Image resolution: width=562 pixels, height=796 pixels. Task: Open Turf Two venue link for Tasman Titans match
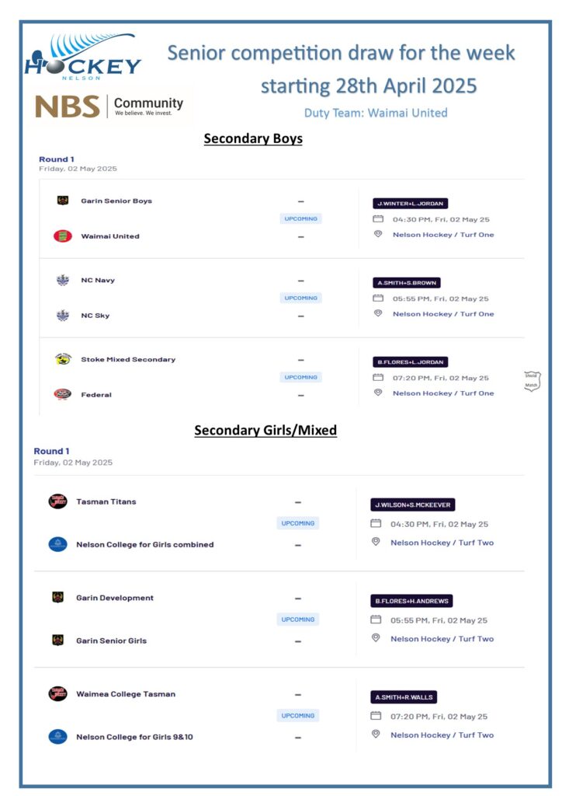(442, 543)
